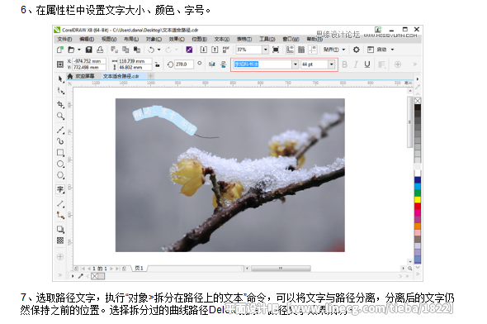Select the Artistic Media tool
The height and width of the screenshot is (324, 487).
(60, 141)
